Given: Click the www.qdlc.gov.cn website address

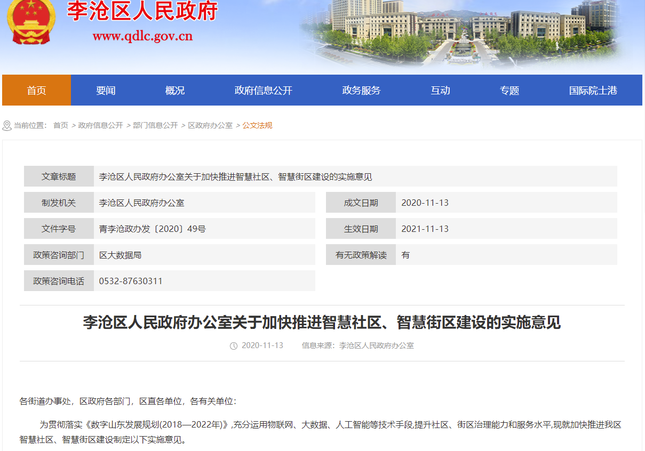Looking at the screenshot, I should pyautogui.click(x=142, y=36).
